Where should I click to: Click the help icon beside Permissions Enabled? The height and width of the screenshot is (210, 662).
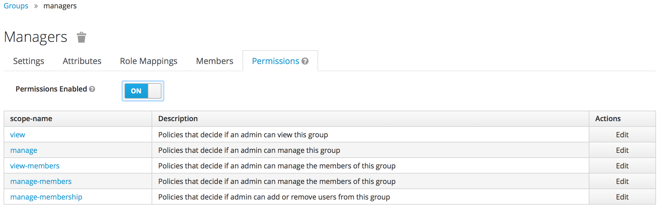coord(92,89)
